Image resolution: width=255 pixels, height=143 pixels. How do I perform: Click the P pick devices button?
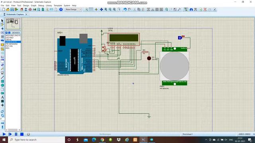[6, 33]
